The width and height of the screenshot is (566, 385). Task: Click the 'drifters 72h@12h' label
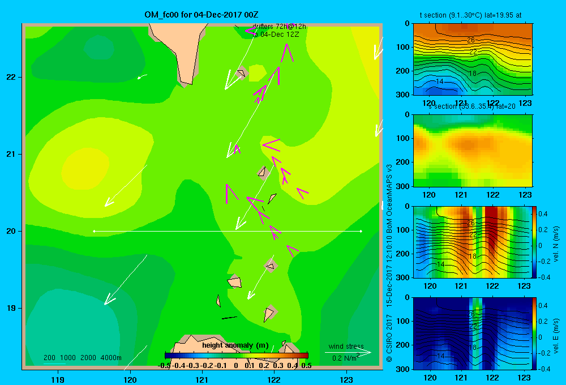pyautogui.click(x=279, y=27)
